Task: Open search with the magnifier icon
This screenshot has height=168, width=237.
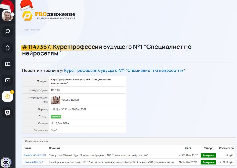Action: (8, 32)
